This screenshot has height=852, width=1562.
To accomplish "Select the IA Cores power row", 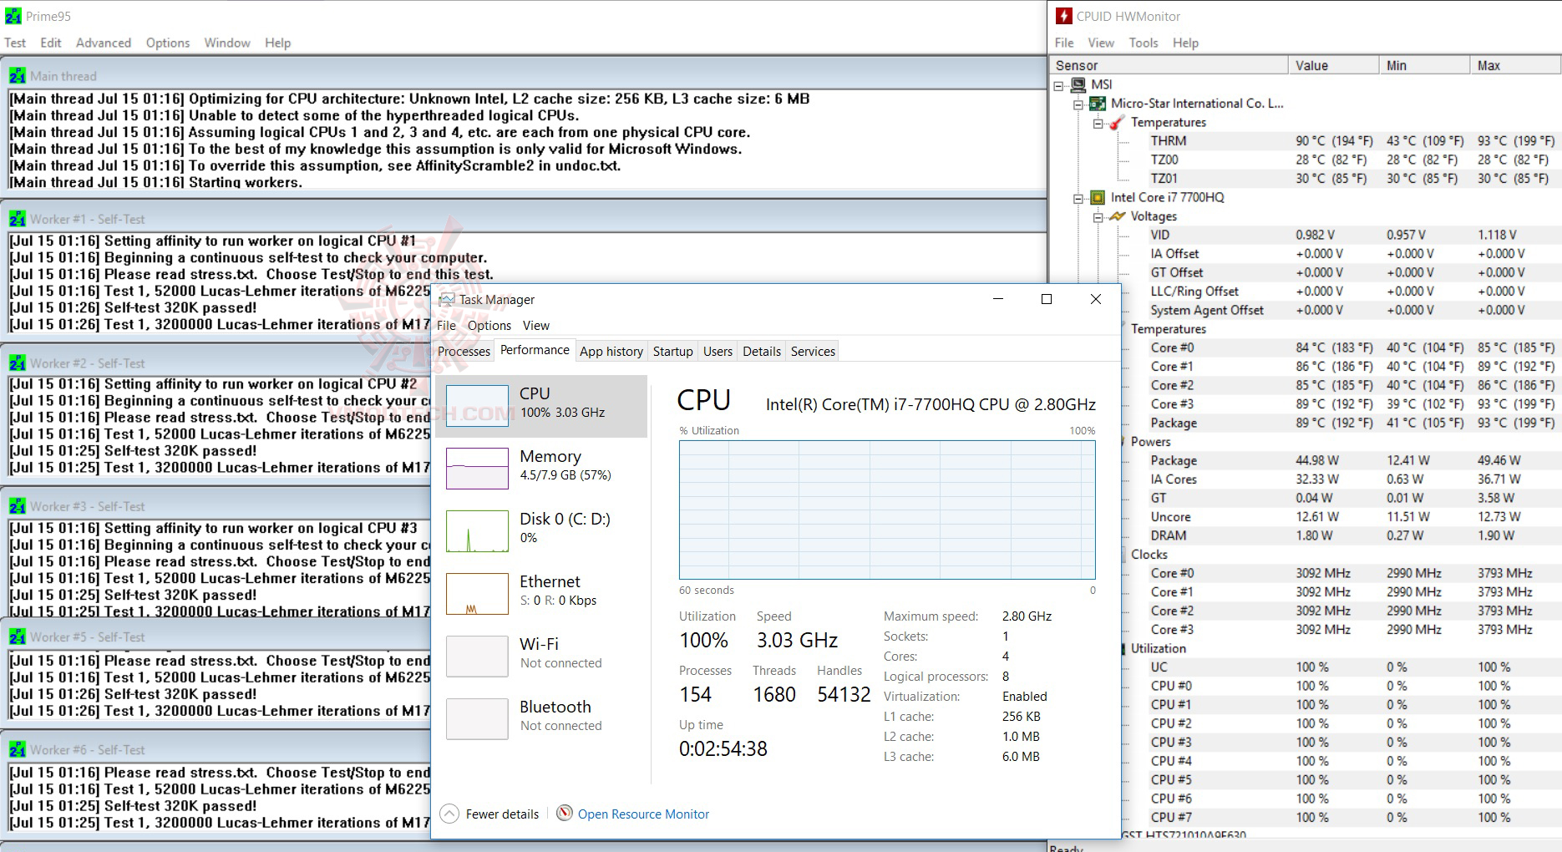I will [1352, 479].
